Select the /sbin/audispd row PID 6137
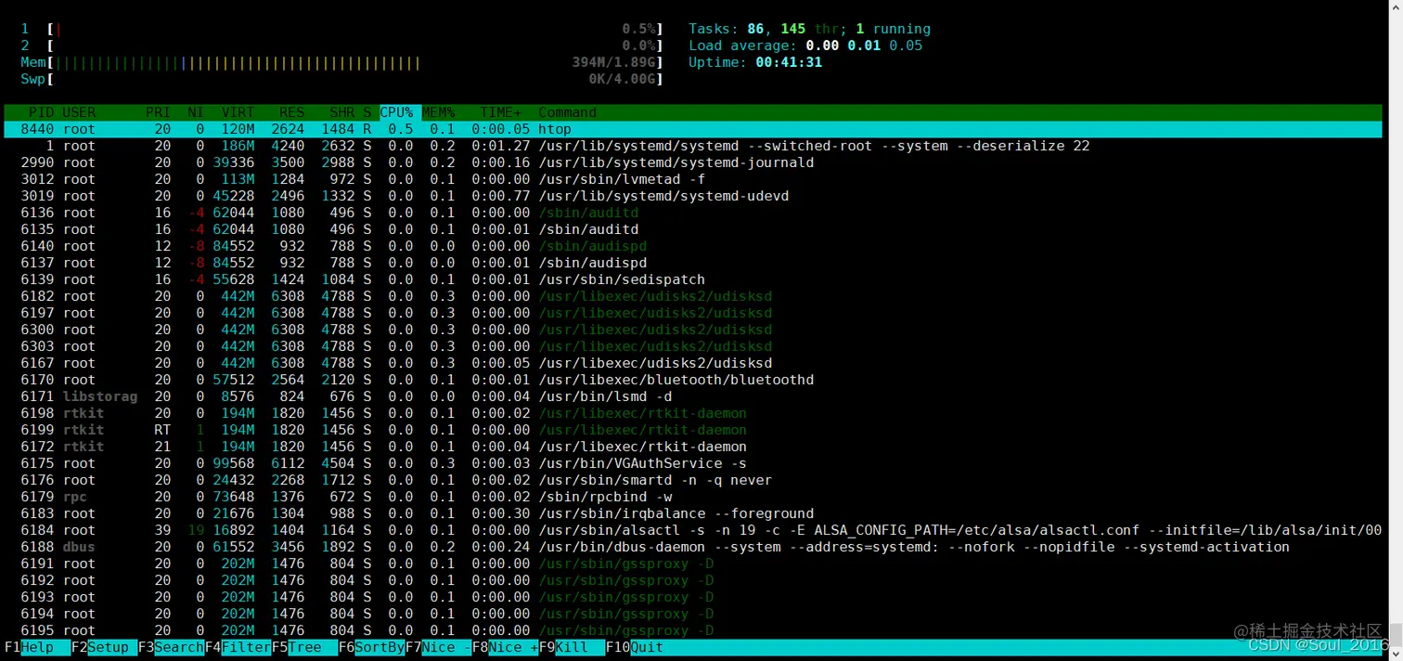This screenshot has width=1403, height=661. coord(693,263)
